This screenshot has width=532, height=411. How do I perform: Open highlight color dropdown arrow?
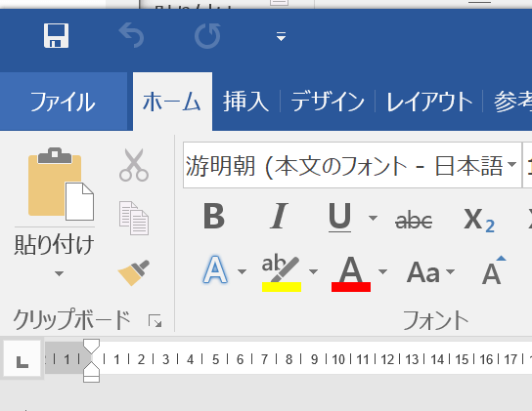pos(314,271)
